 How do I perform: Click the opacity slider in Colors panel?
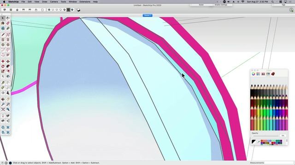point(265,136)
